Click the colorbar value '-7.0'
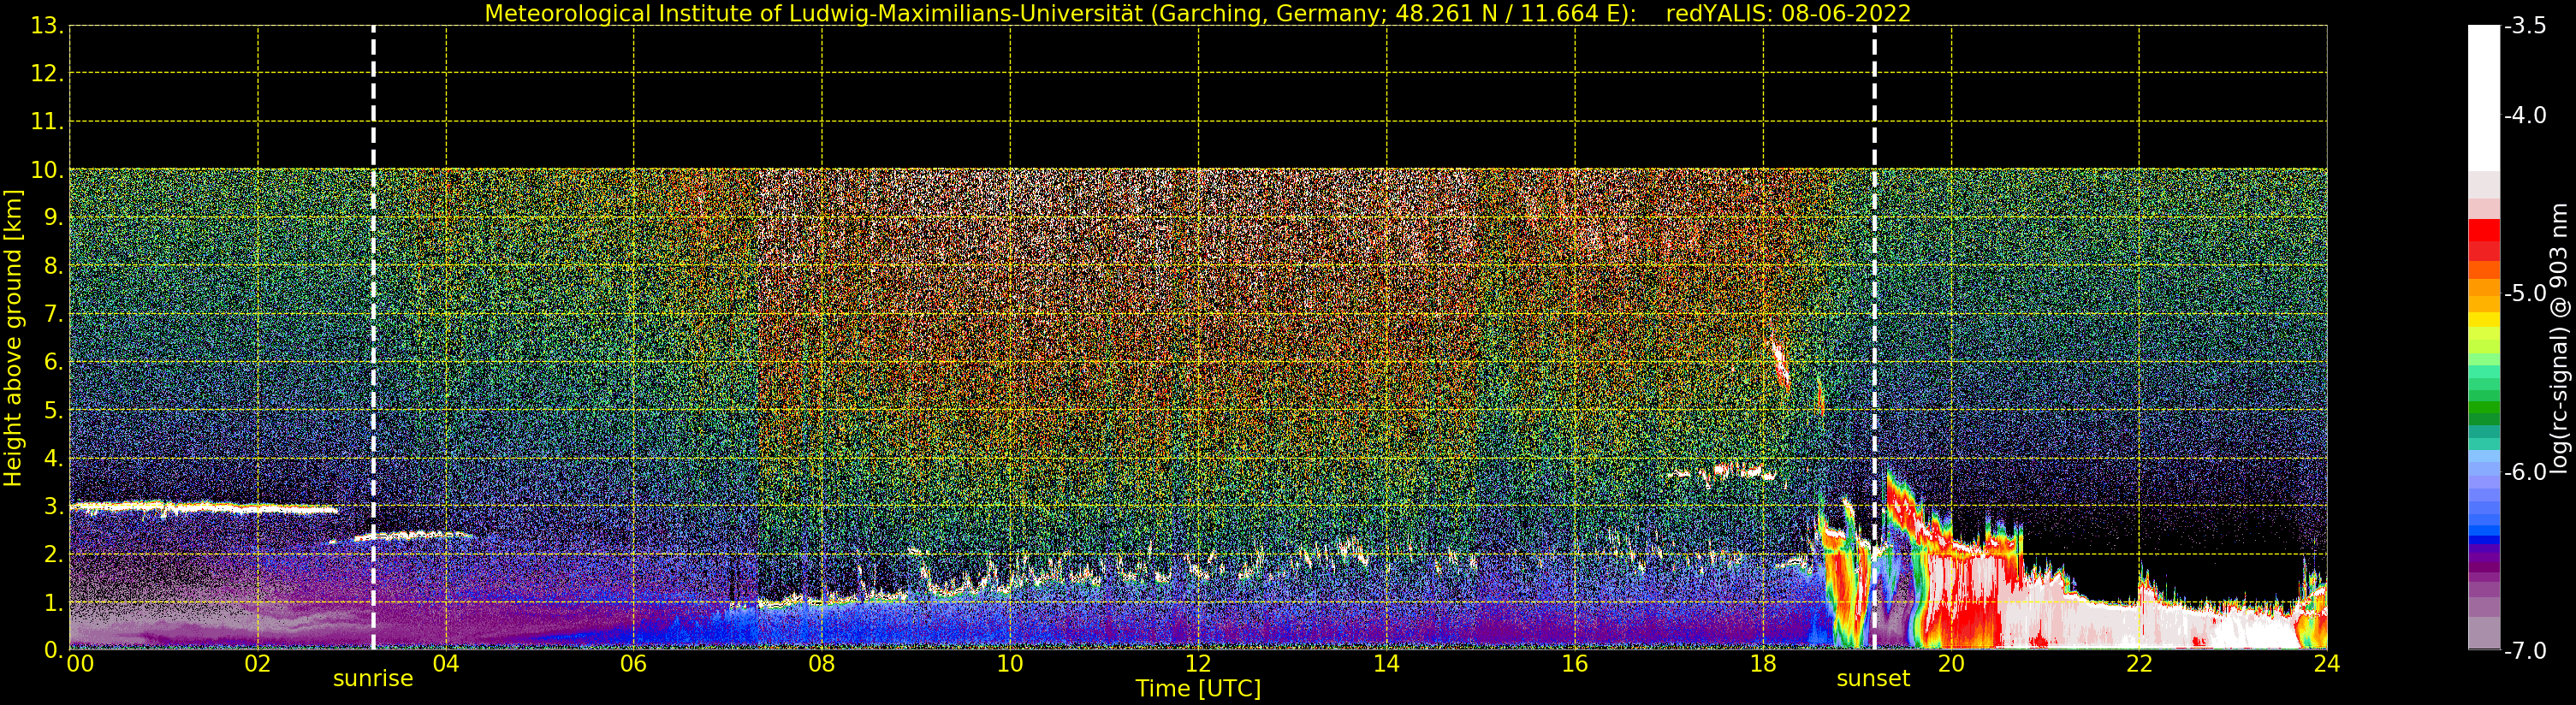This screenshot has height=705, width=2576. (x=2525, y=650)
